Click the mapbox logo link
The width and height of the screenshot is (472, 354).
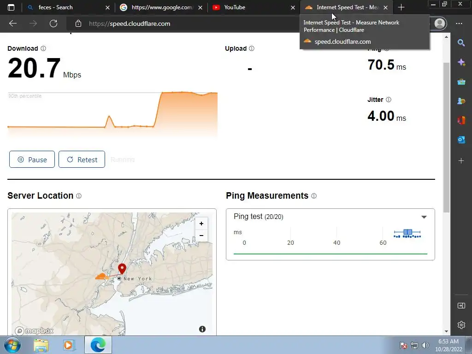click(x=34, y=331)
